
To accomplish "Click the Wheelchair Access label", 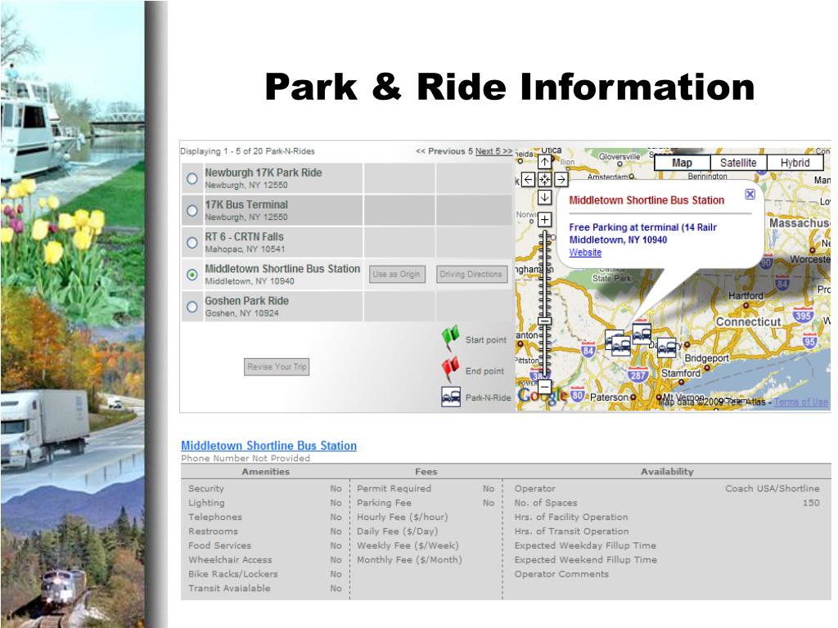I will (x=230, y=559).
